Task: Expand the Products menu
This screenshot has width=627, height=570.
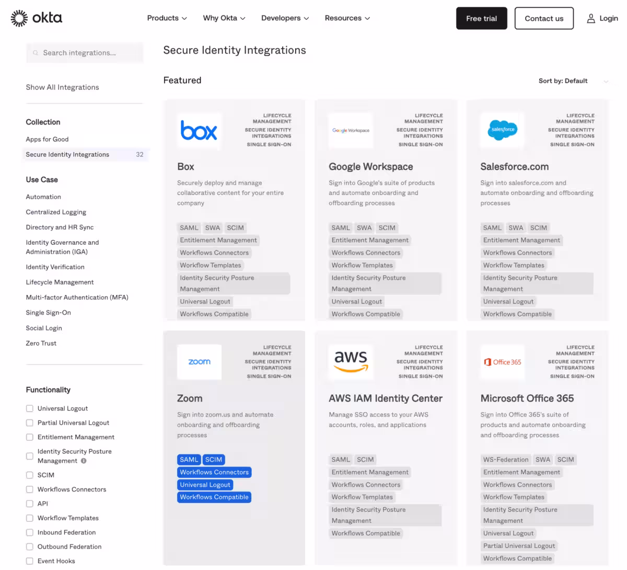Action: (x=167, y=18)
